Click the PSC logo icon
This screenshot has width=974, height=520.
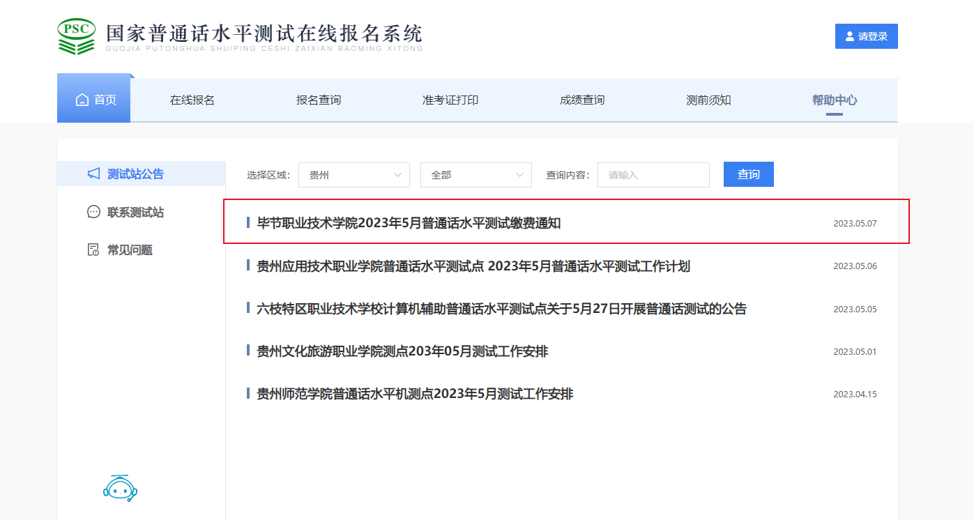[77, 36]
